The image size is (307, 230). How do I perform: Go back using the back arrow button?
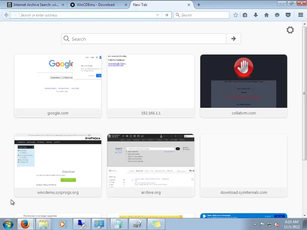pyautogui.click(x=6, y=15)
